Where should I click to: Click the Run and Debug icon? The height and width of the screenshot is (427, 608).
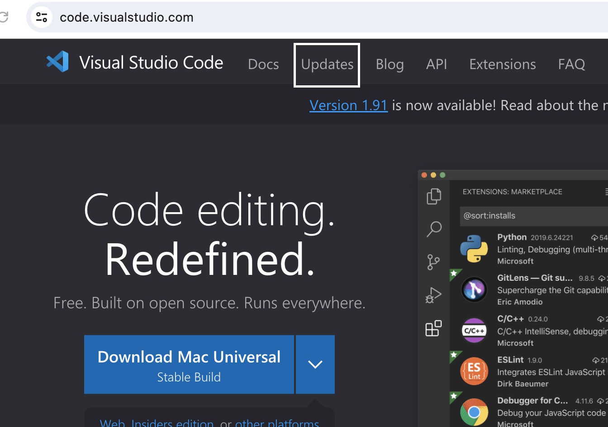pos(433,295)
